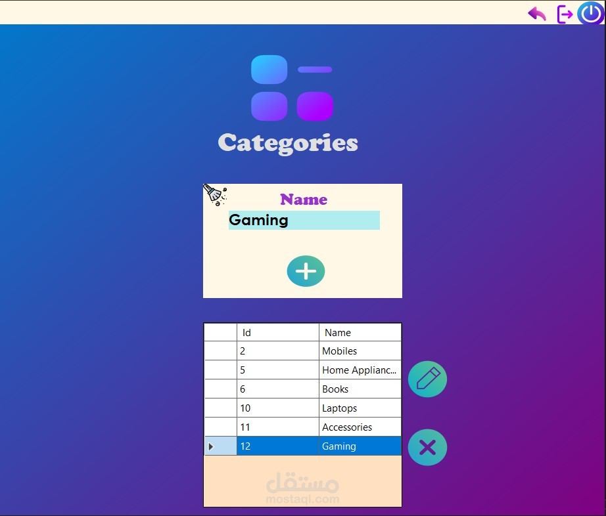Click the row header of Books row
Image resolution: width=606 pixels, height=516 pixels.
(220, 389)
